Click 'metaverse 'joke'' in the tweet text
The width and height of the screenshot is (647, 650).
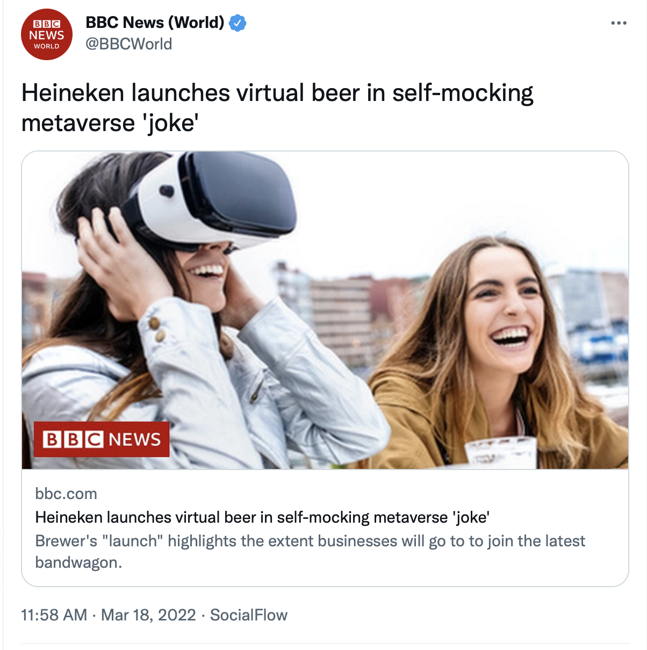point(110,123)
